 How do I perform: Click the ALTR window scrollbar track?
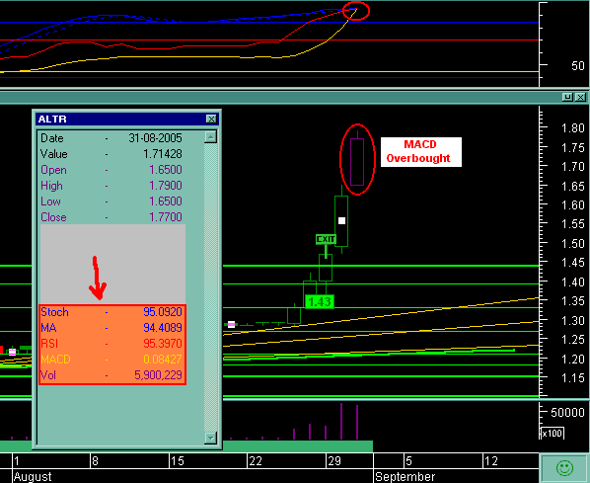(x=210, y=287)
